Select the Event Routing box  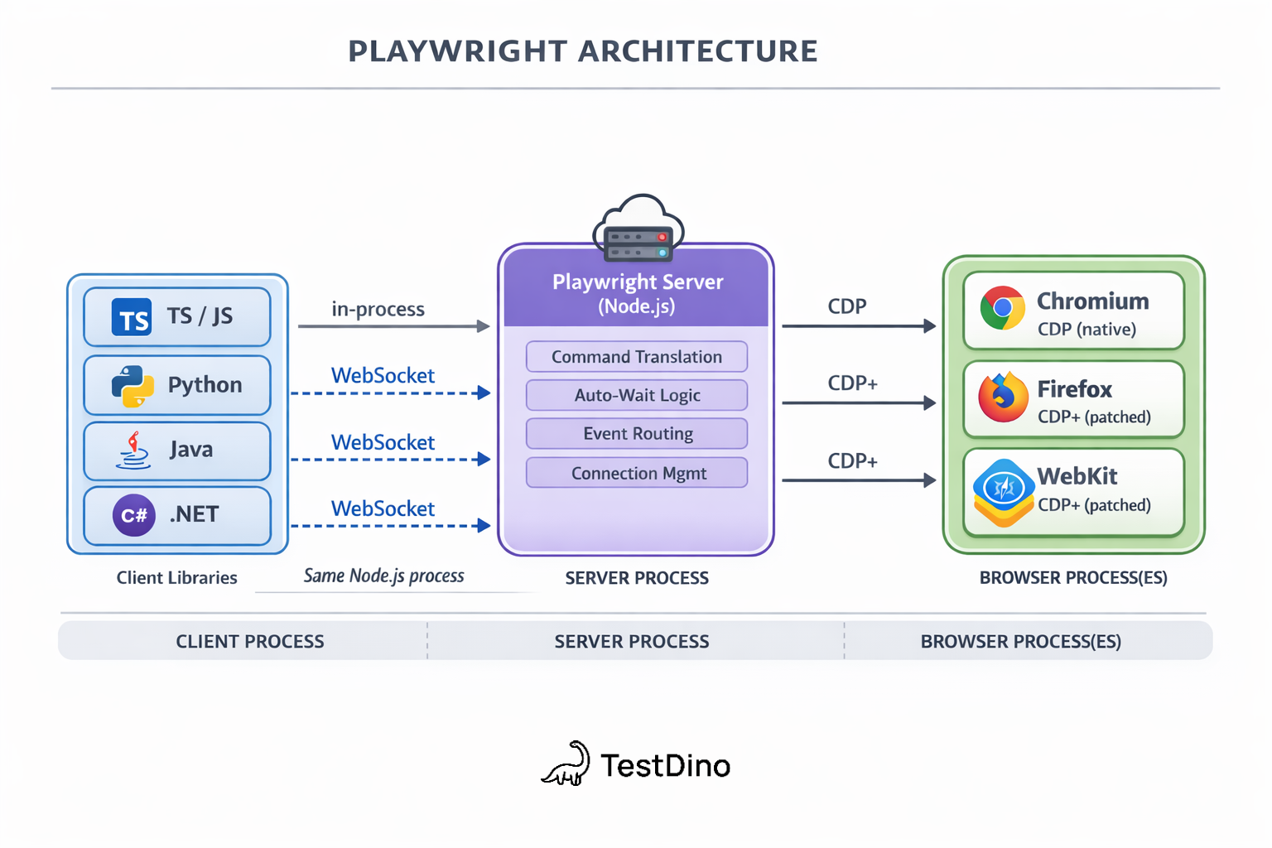(637, 434)
